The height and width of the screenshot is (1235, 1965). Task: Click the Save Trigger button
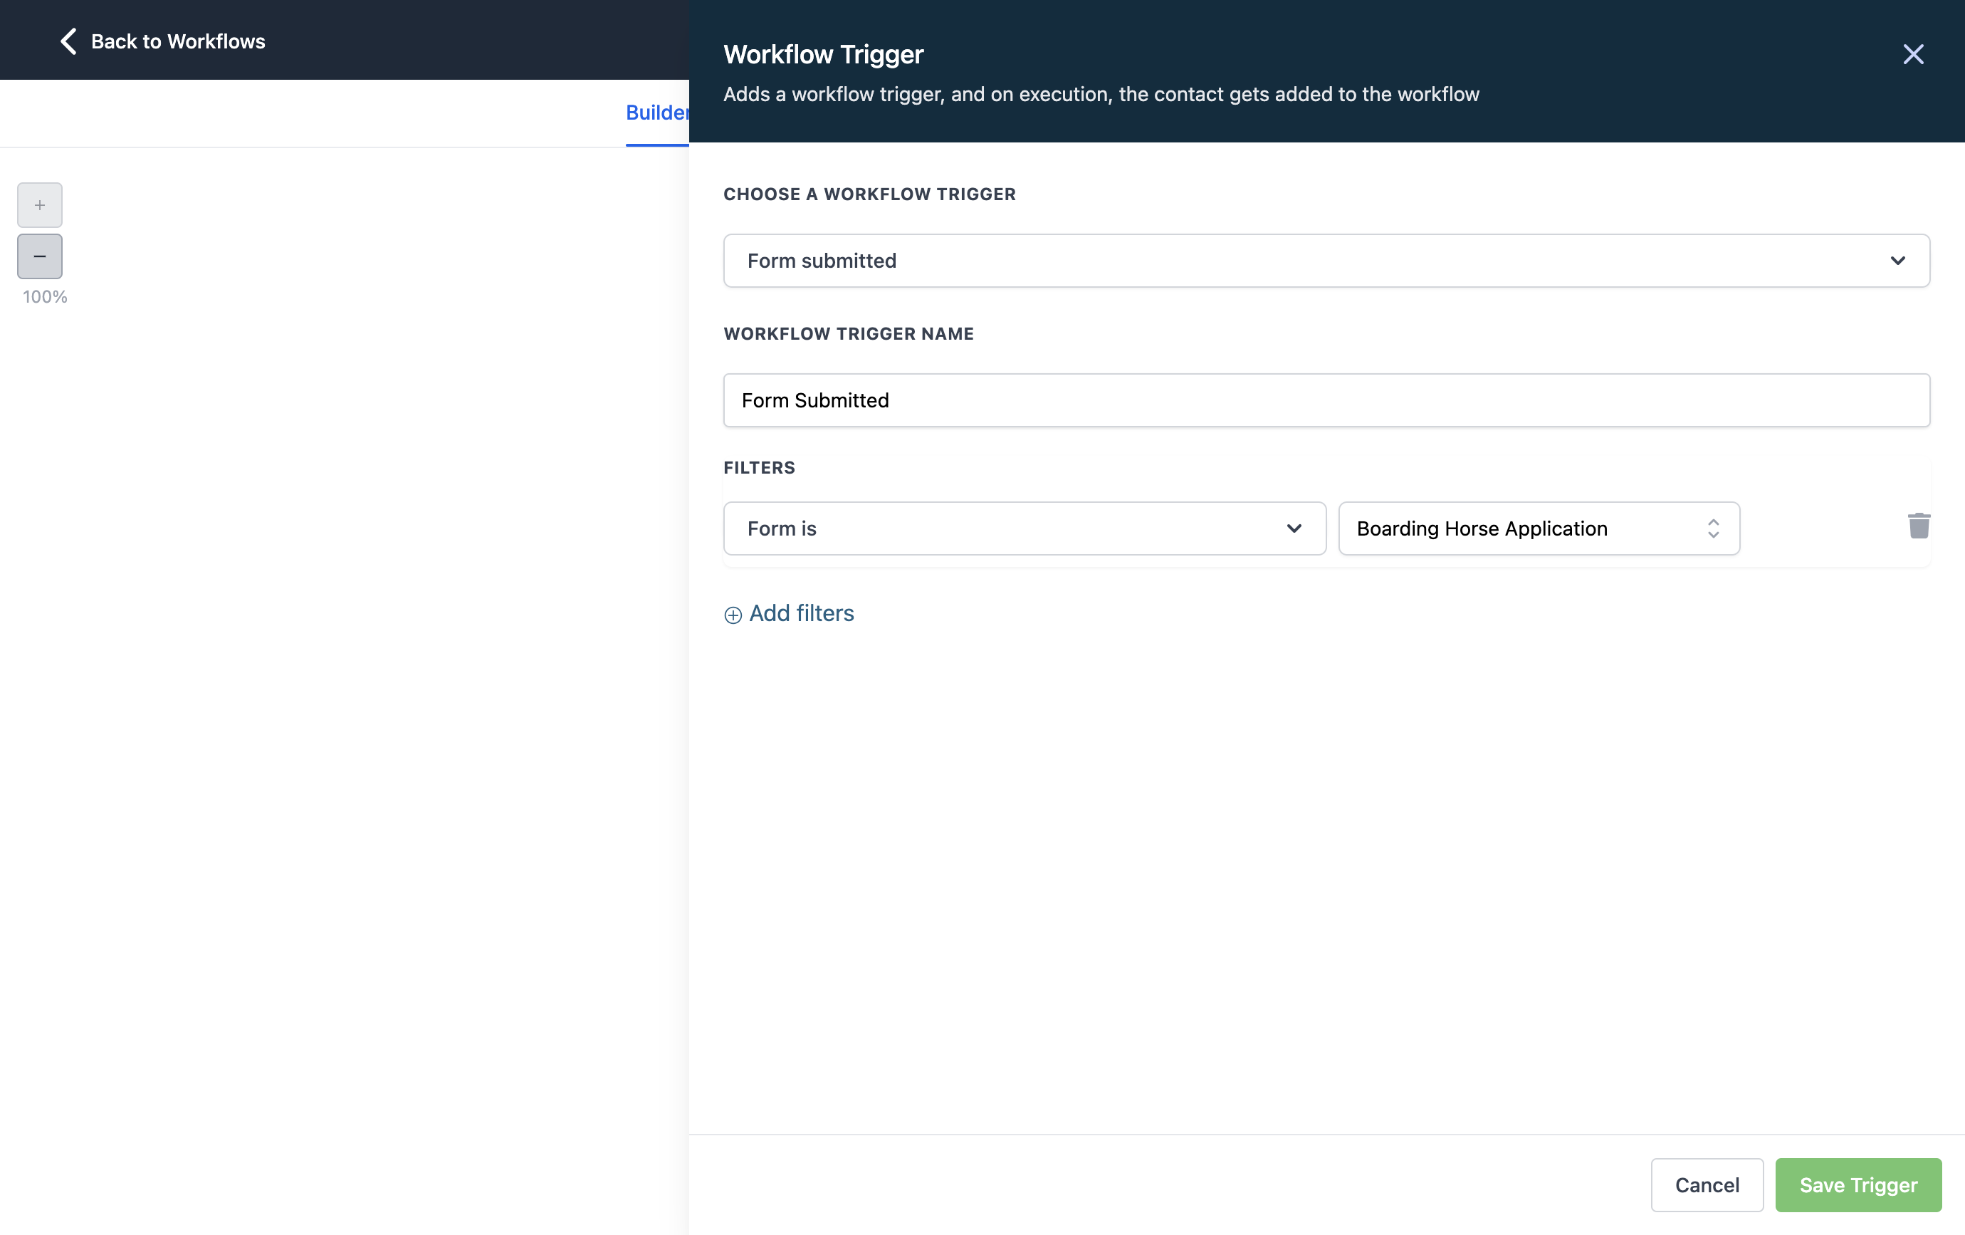click(x=1858, y=1184)
